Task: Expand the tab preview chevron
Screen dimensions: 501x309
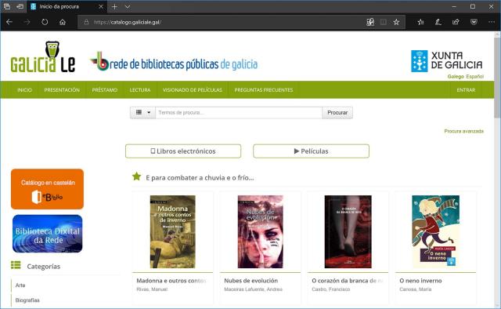Action: [127, 7]
